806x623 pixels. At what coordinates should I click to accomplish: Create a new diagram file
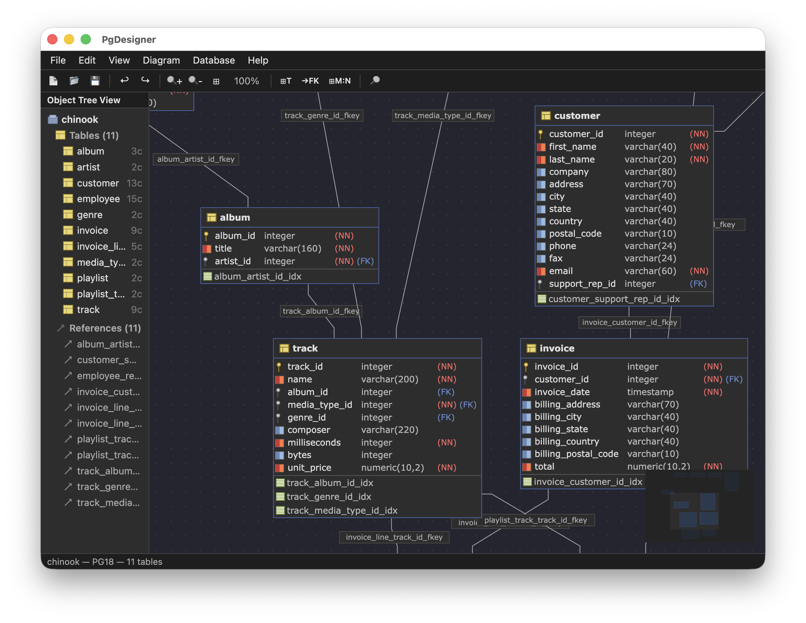tap(53, 80)
